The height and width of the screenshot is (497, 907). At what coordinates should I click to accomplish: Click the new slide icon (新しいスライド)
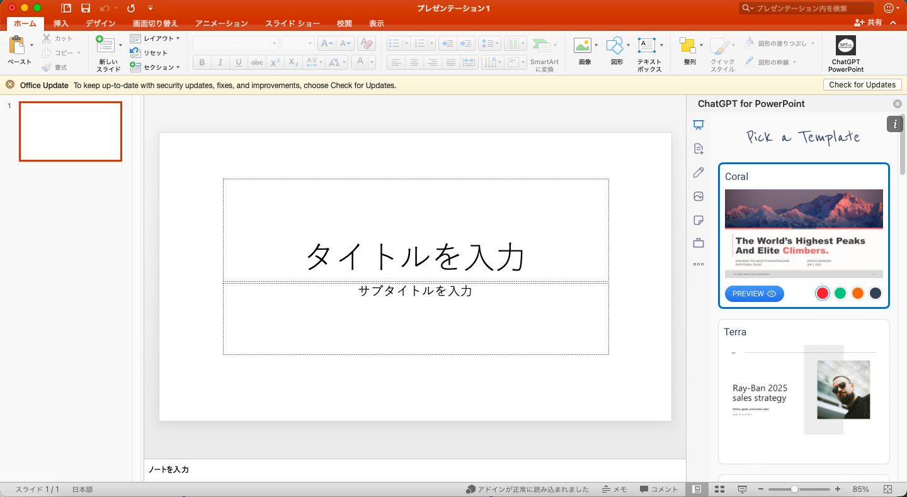(x=105, y=45)
